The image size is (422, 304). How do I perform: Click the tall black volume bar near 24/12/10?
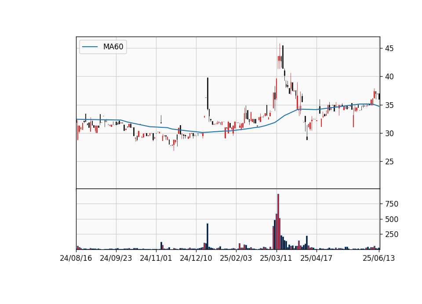(x=207, y=237)
